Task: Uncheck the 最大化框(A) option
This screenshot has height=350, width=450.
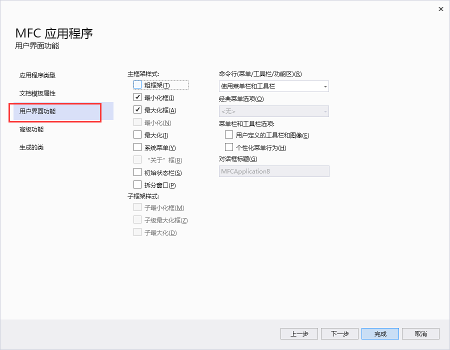Action: (x=137, y=110)
